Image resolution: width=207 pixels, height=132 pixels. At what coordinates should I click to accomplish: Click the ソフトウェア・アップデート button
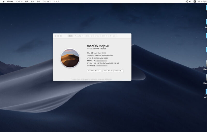tap(113, 71)
